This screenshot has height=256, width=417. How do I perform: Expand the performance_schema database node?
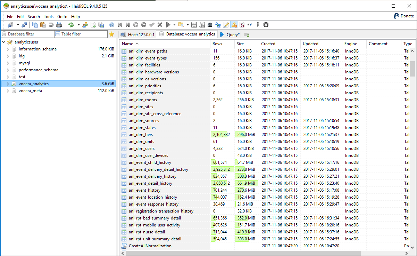pyautogui.click(x=8, y=70)
